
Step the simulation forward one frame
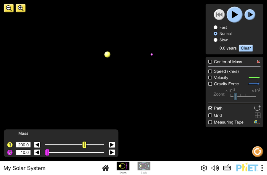tap(250, 15)
